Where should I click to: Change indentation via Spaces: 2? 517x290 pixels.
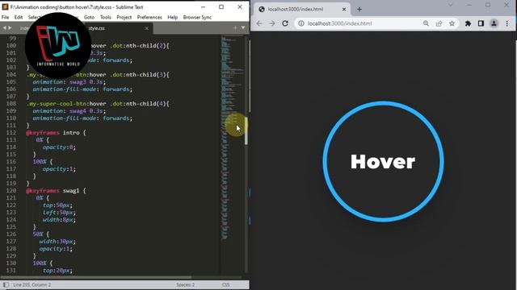[185, 284]
